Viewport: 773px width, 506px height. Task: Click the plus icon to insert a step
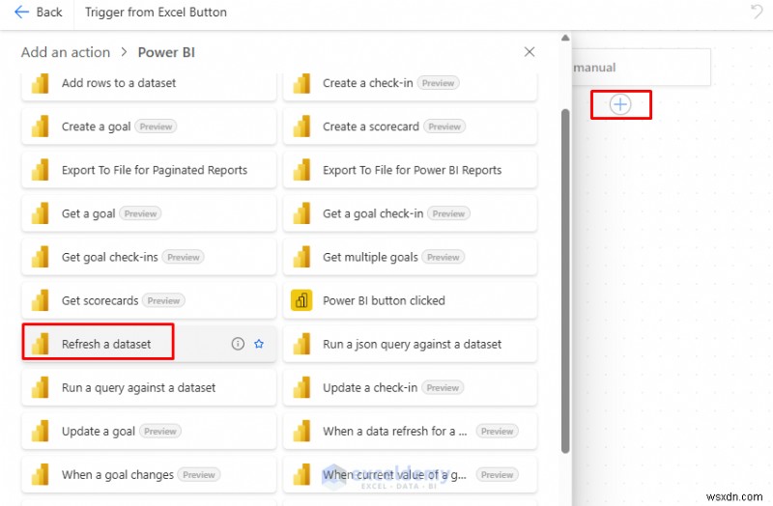tap(620, 104)
